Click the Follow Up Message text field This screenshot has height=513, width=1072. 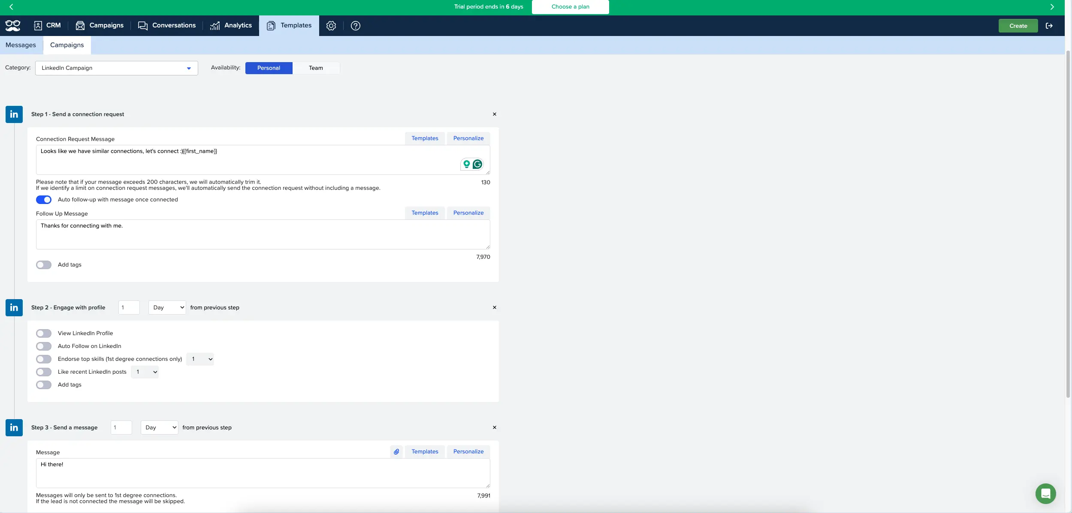point(263,234)
